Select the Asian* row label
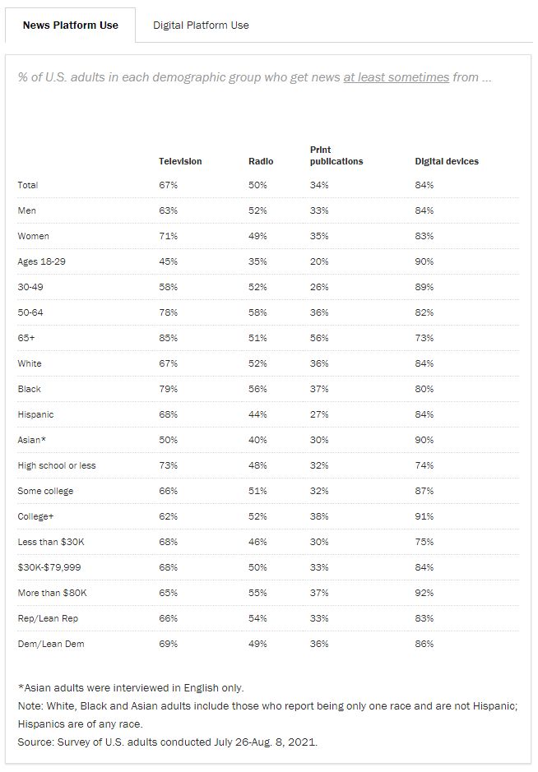 point(32,440)
